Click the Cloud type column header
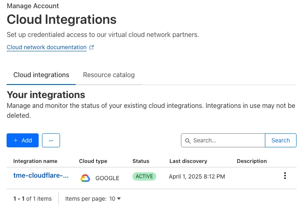This screenshot has width=299, height=206. point(93,161)
